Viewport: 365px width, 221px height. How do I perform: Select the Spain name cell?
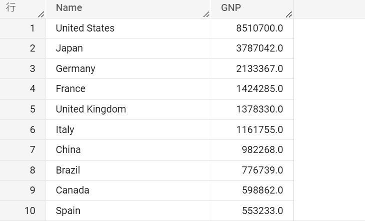click(x=128, y=211)
